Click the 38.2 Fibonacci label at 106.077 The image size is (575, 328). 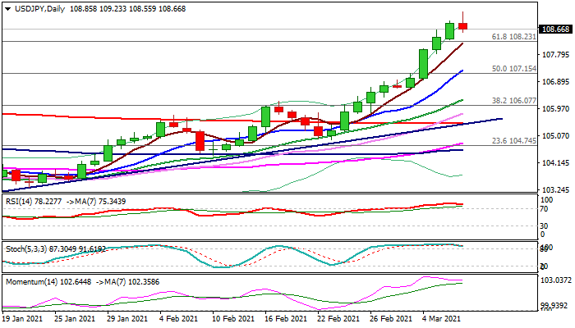[x=513, y=100]
